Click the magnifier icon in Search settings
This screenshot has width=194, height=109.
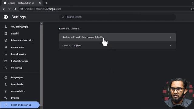63,17
